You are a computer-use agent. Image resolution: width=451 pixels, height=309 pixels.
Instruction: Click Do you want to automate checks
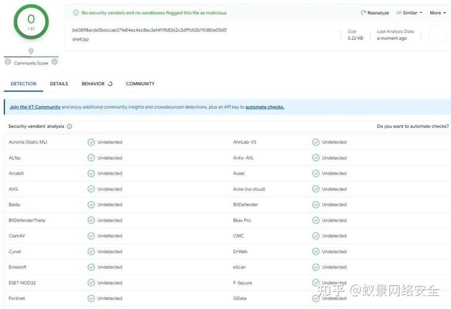[413, 126]
